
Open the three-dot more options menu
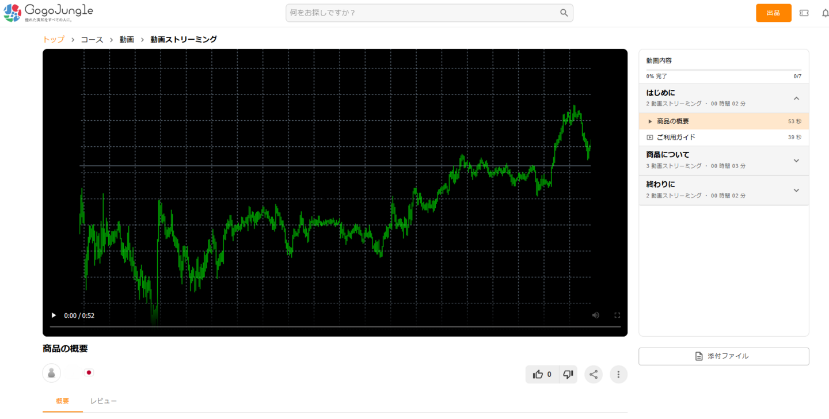pyautogui.click(x=618, y=375)
